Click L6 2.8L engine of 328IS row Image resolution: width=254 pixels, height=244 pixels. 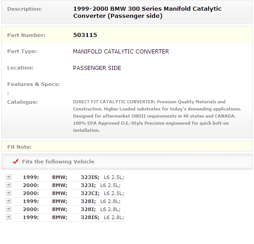(x=114, y=217)
